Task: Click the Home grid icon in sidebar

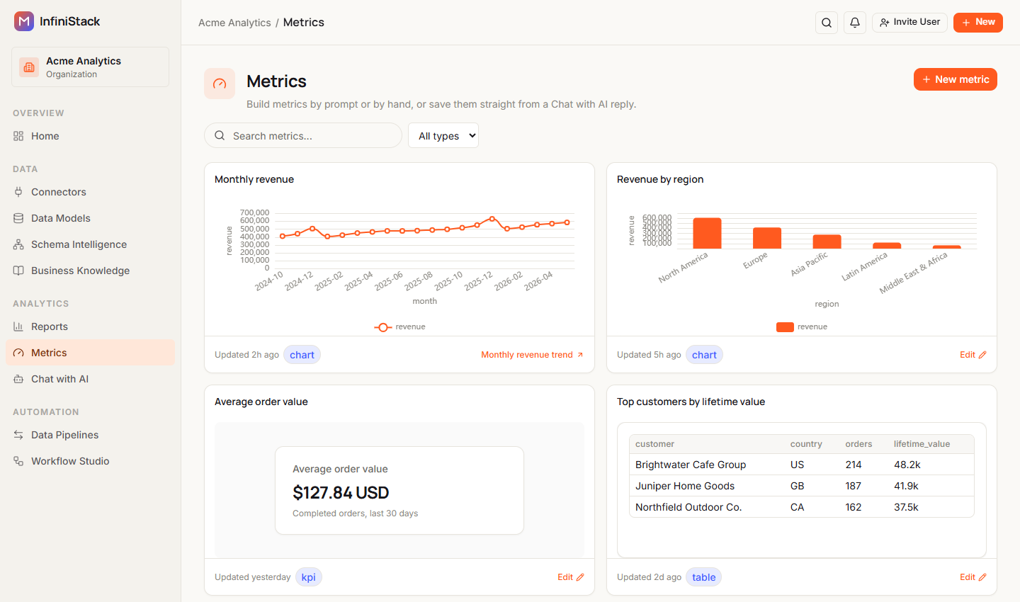Action: pos(18,136)
